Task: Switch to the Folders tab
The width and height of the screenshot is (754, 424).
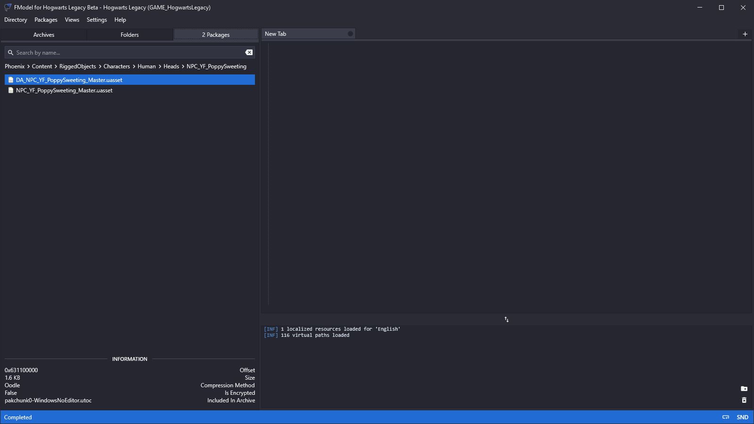Action: [x=130, y=35]
